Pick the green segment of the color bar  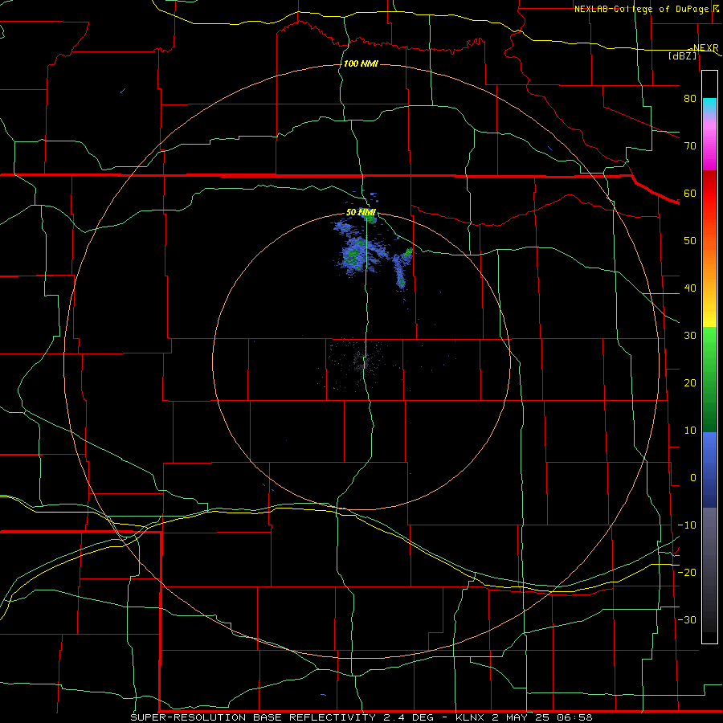[x=709, y=379]
